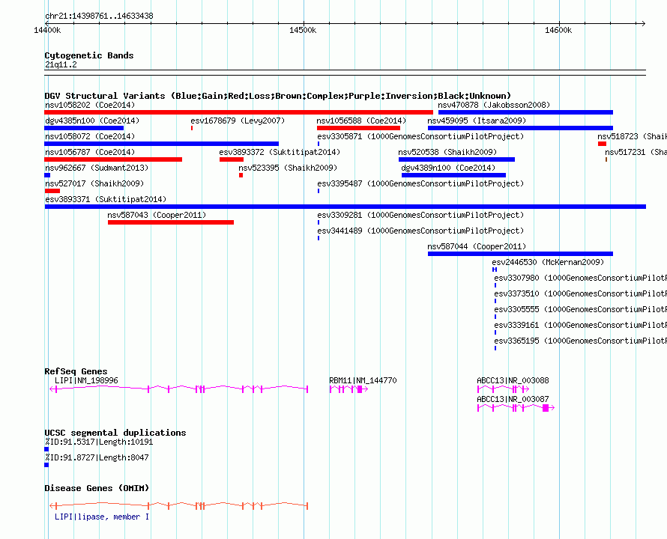
Task: Open the LIPI|NM_198996 RefSeq gene model
Action: pyautogui.click(x=178, y=389)
